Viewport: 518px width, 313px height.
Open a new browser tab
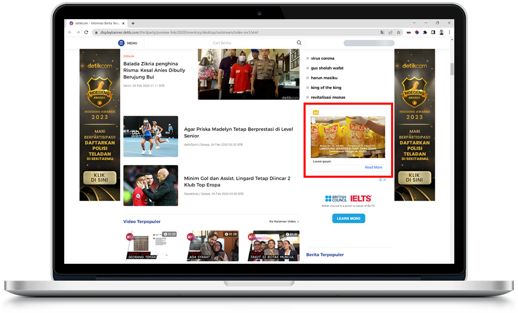click(133, 23)
